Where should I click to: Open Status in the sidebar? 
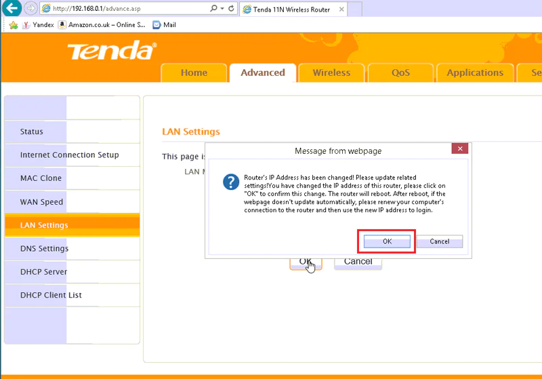point(72,132)
